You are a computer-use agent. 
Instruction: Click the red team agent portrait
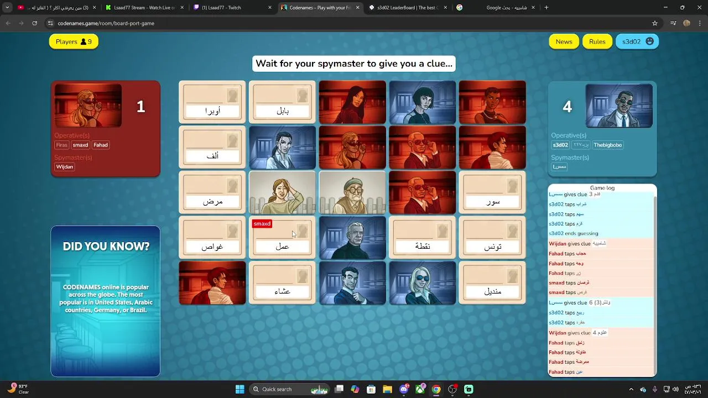pos(88,105)
